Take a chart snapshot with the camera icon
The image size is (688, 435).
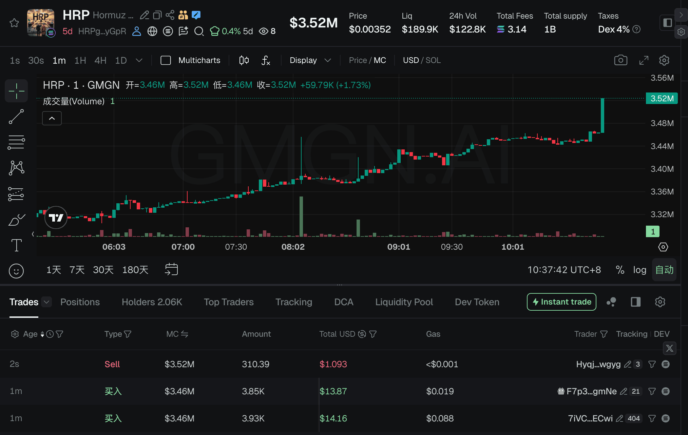point(621,60)
